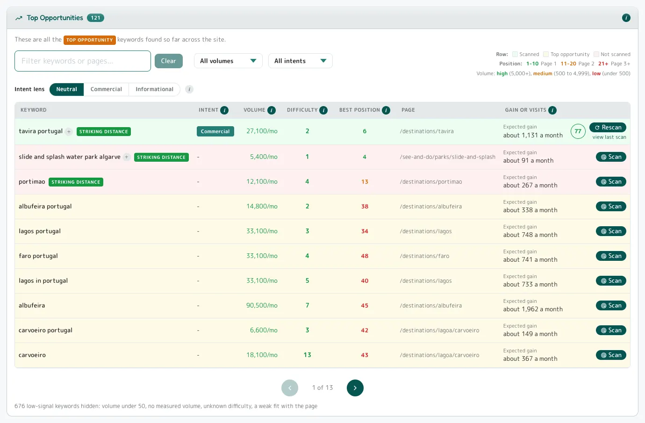This screenshot has height=423, width=645.
Task: Click the plus icon next to tavira portugal
Action: point(69,131)
